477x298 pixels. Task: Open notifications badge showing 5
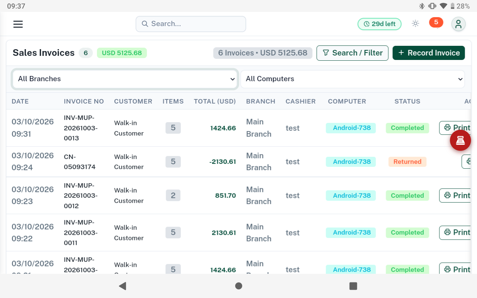[x=436, y=22]
